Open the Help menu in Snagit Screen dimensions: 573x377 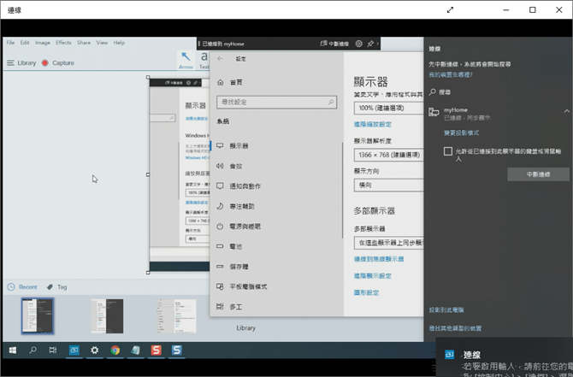coord(119,43)
